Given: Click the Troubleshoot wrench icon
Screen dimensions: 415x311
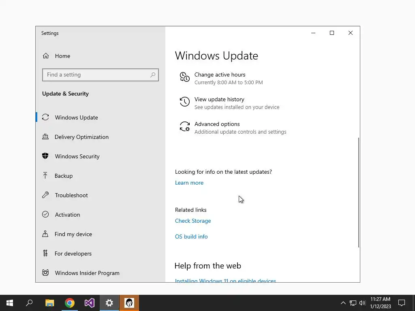Looking at the screenshot, I should pos(45,195).
